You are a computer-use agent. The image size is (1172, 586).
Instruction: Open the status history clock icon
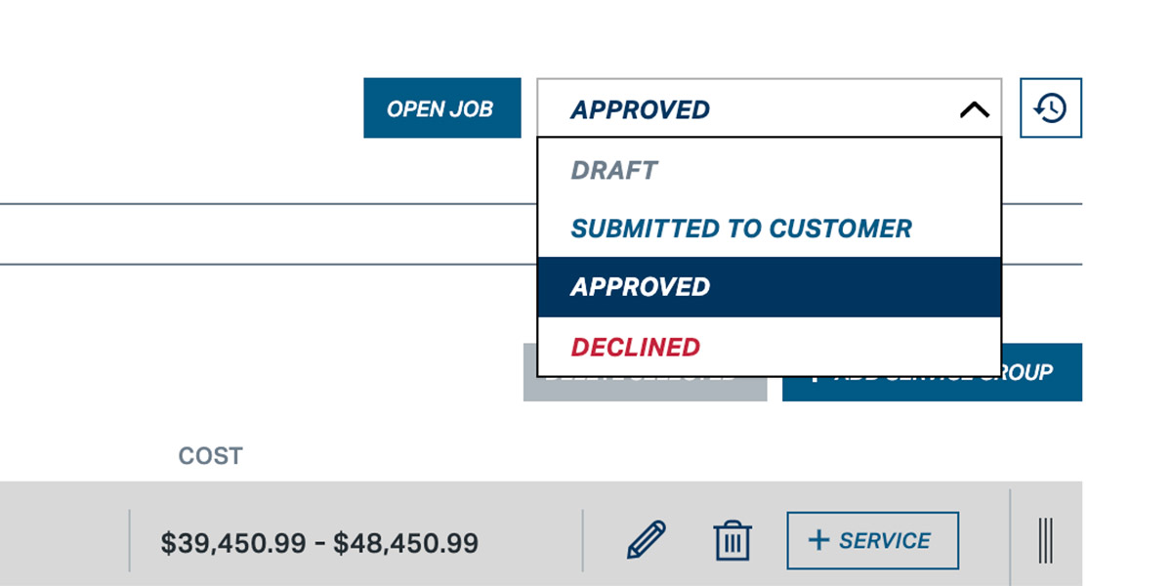click(x=1051, y=108)
